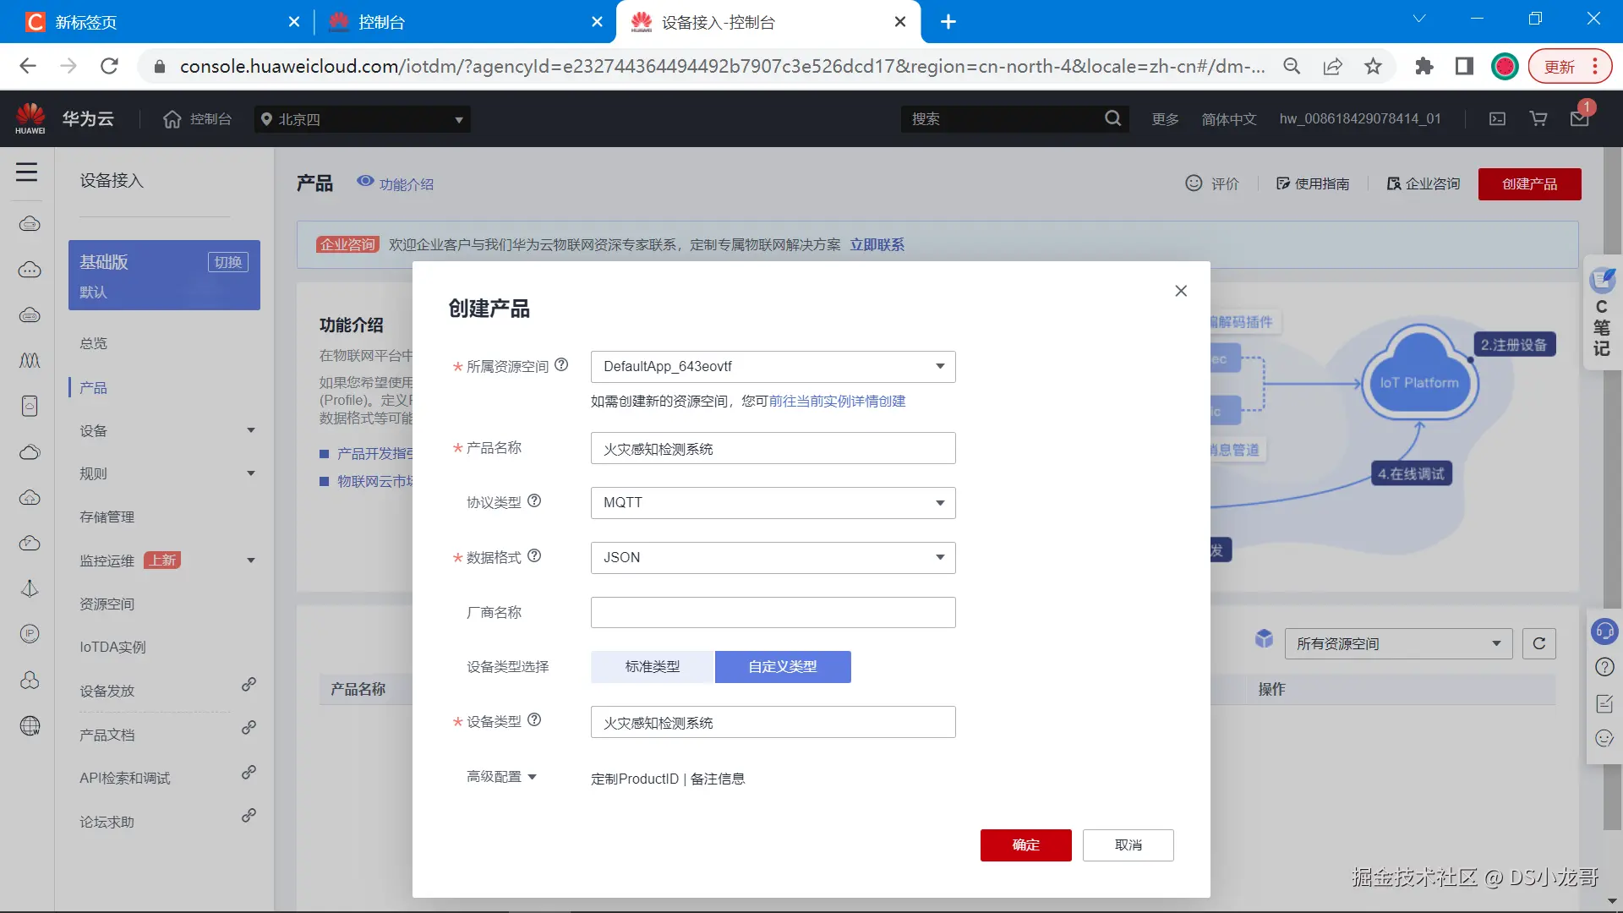Open the mail notification icon
The height and width of the screenshot is (913, 1623).
click(1579, 119)
